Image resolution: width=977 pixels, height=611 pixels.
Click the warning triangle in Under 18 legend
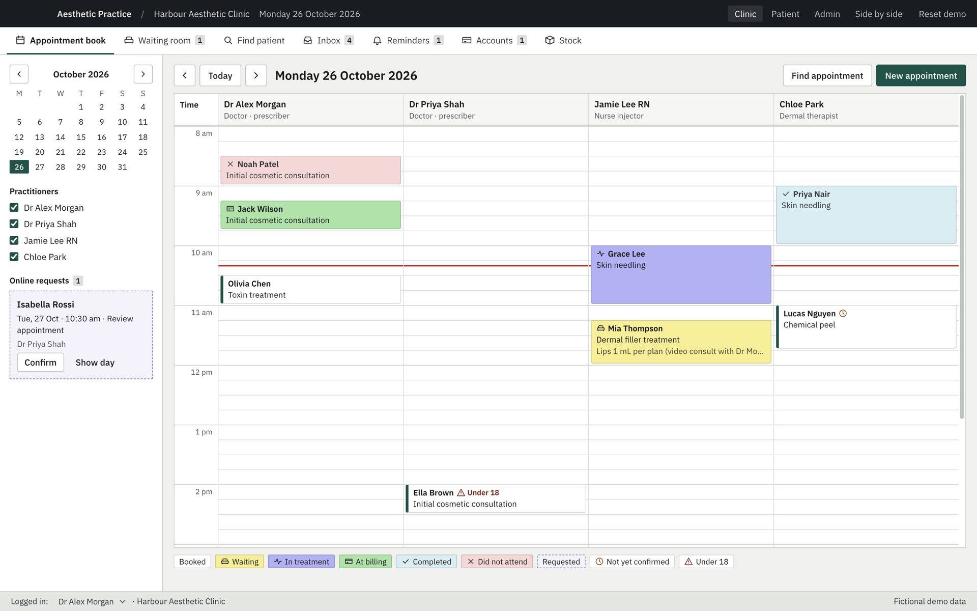coord(688,562)
